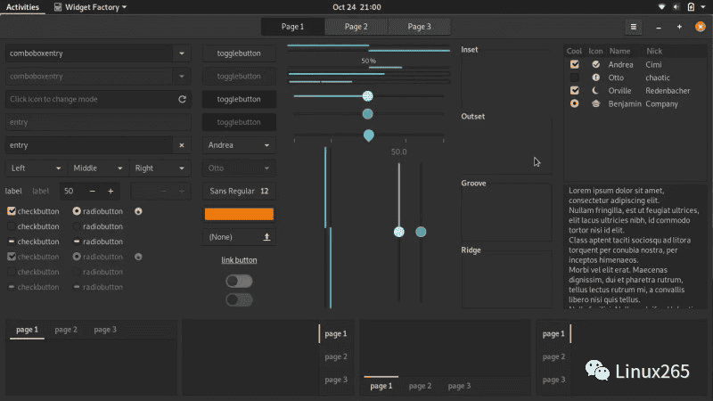This screenshot has height=401, width=713.
Task: Open the Widget Factory application menu
Action: [x=90, y=7]
